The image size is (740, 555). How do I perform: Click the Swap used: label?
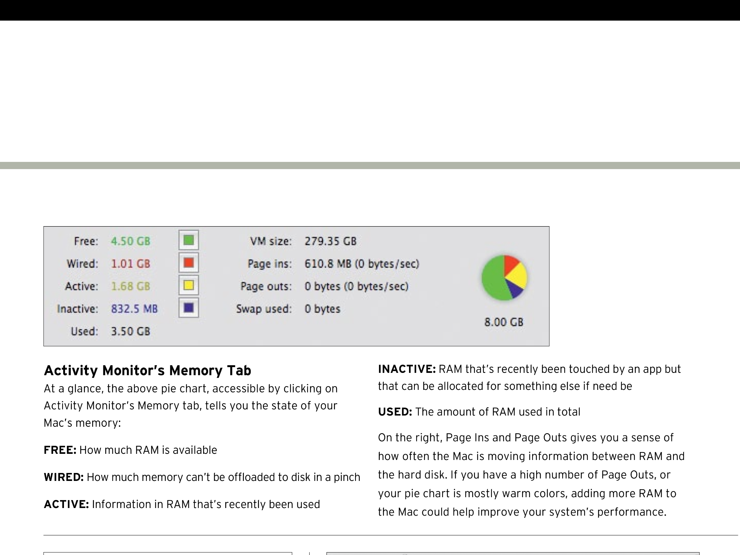tap(264, 309)
